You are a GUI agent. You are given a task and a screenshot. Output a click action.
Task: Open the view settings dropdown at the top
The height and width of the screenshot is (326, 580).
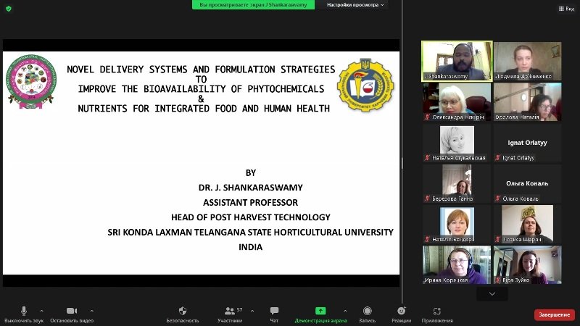pos(355,5)
